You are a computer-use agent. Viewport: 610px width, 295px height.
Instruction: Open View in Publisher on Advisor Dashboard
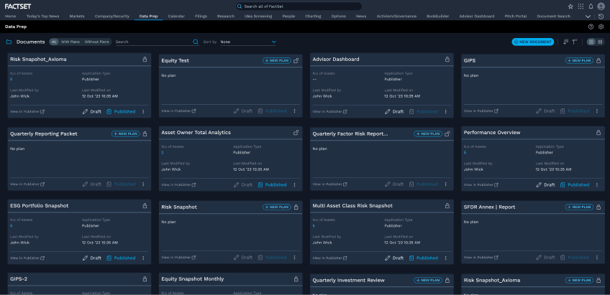329,112
